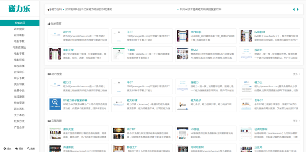The height and width of the screenshot is (152, 306).
Task: Open 下套图 site link
Action: click(x=131, y=50)
